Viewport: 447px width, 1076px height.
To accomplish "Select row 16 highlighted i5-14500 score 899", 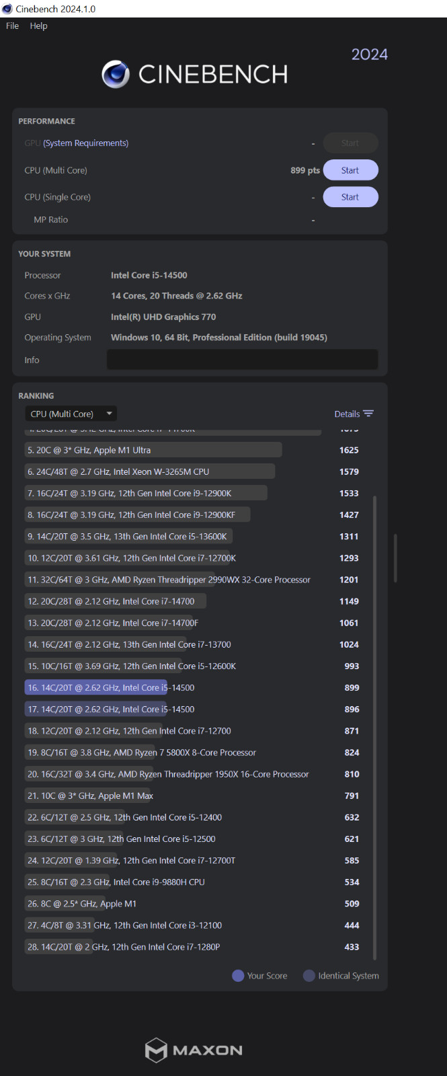I will (x=194, y=687).
